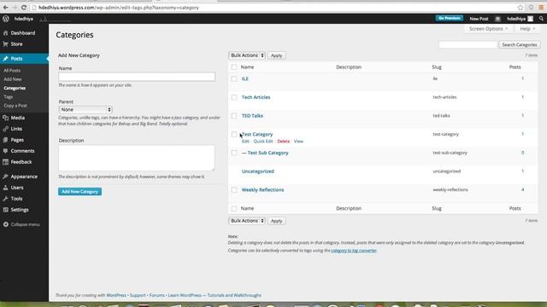Click the Tools wrench icon
The width and height of the screenshot is (547, 307).
click(6, 199)
